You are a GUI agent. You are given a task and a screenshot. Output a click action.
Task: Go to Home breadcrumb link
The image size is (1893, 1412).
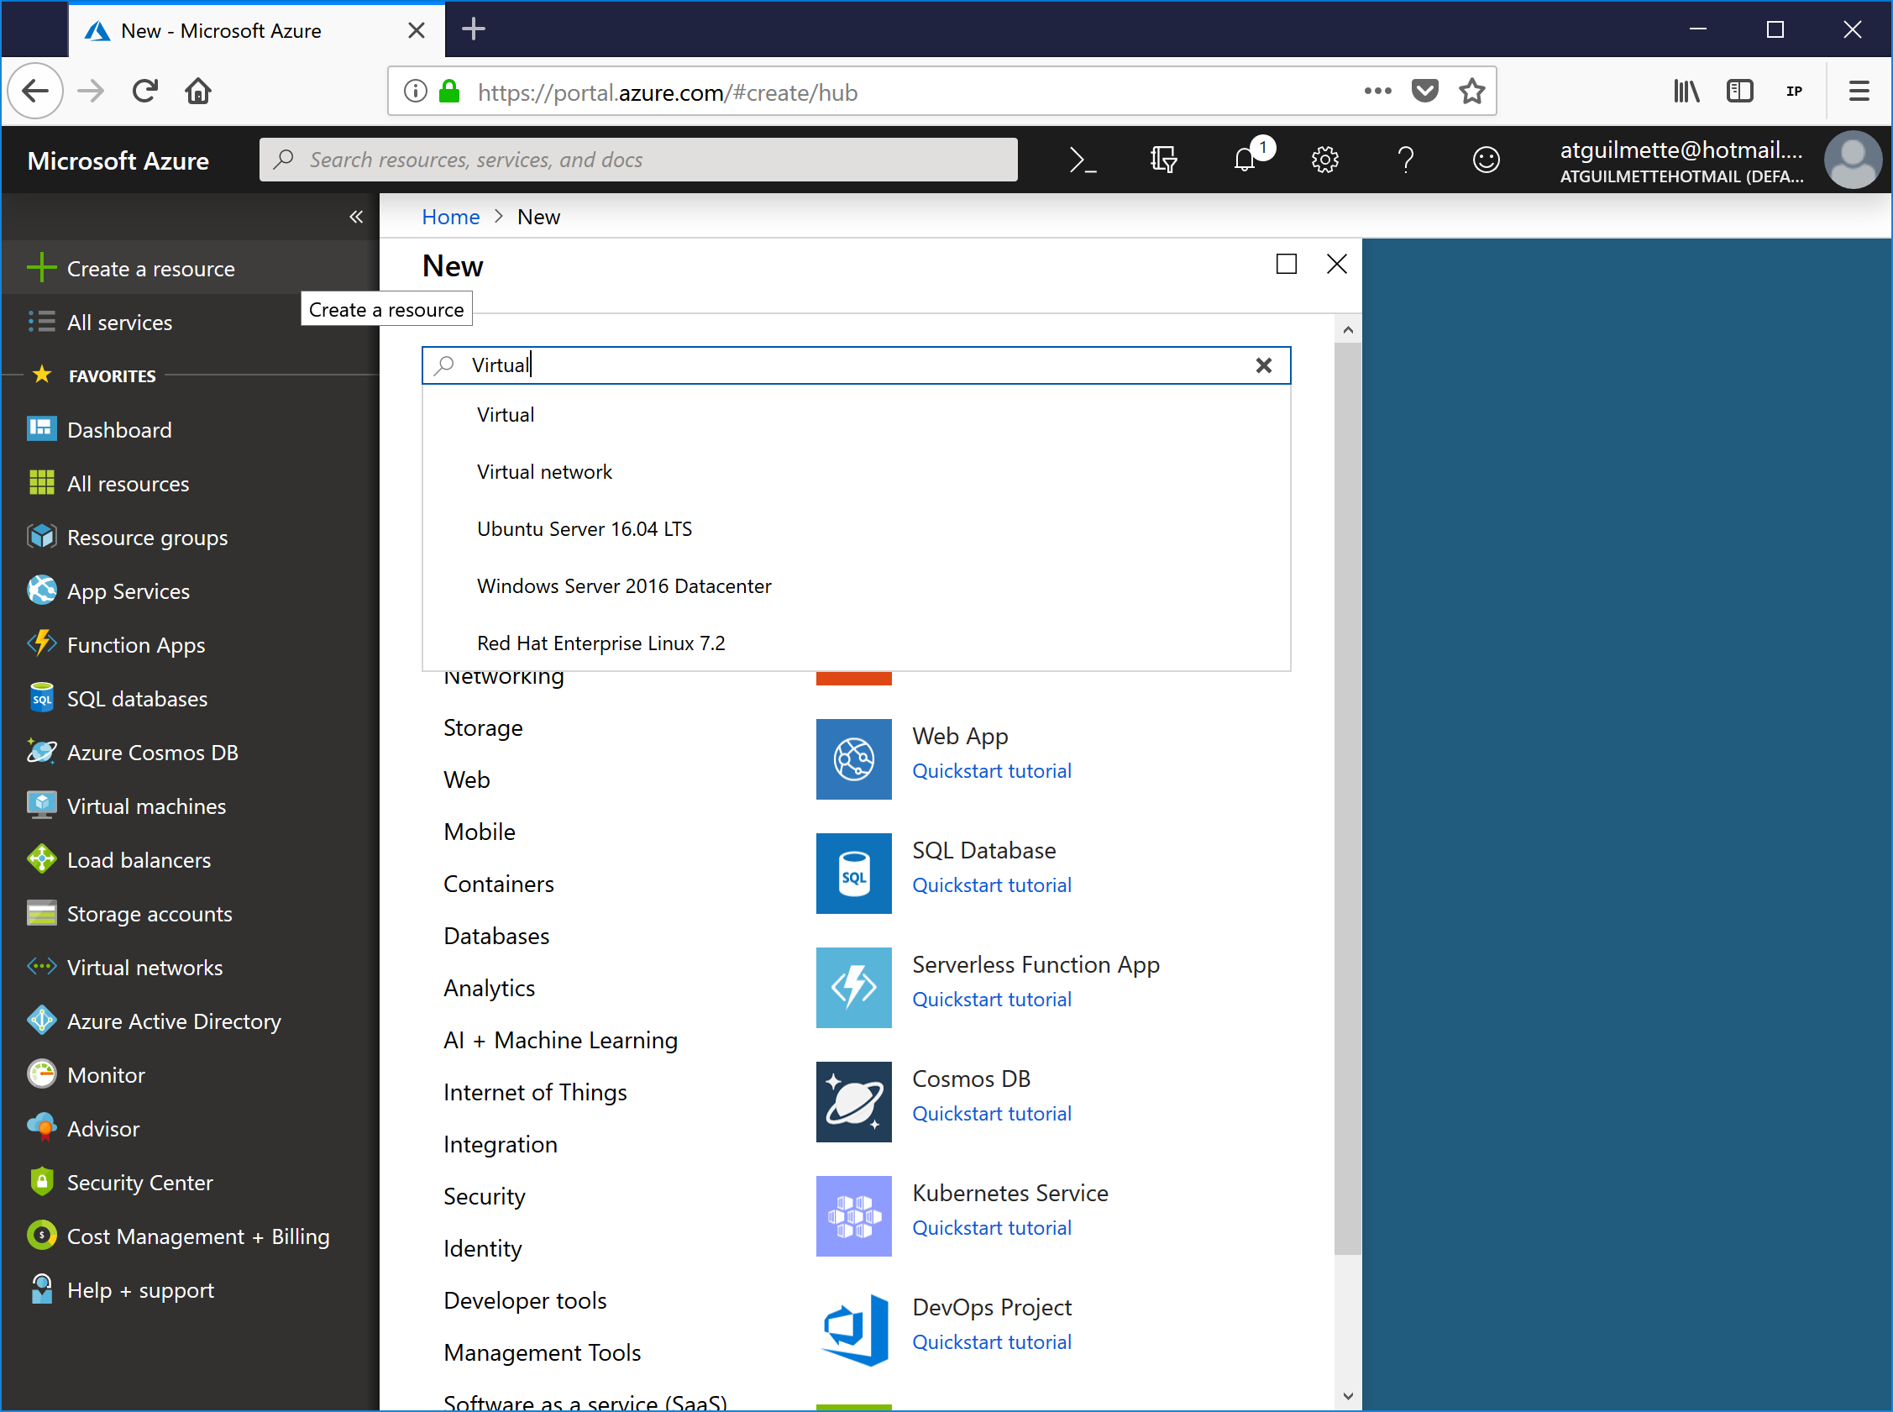450,217
